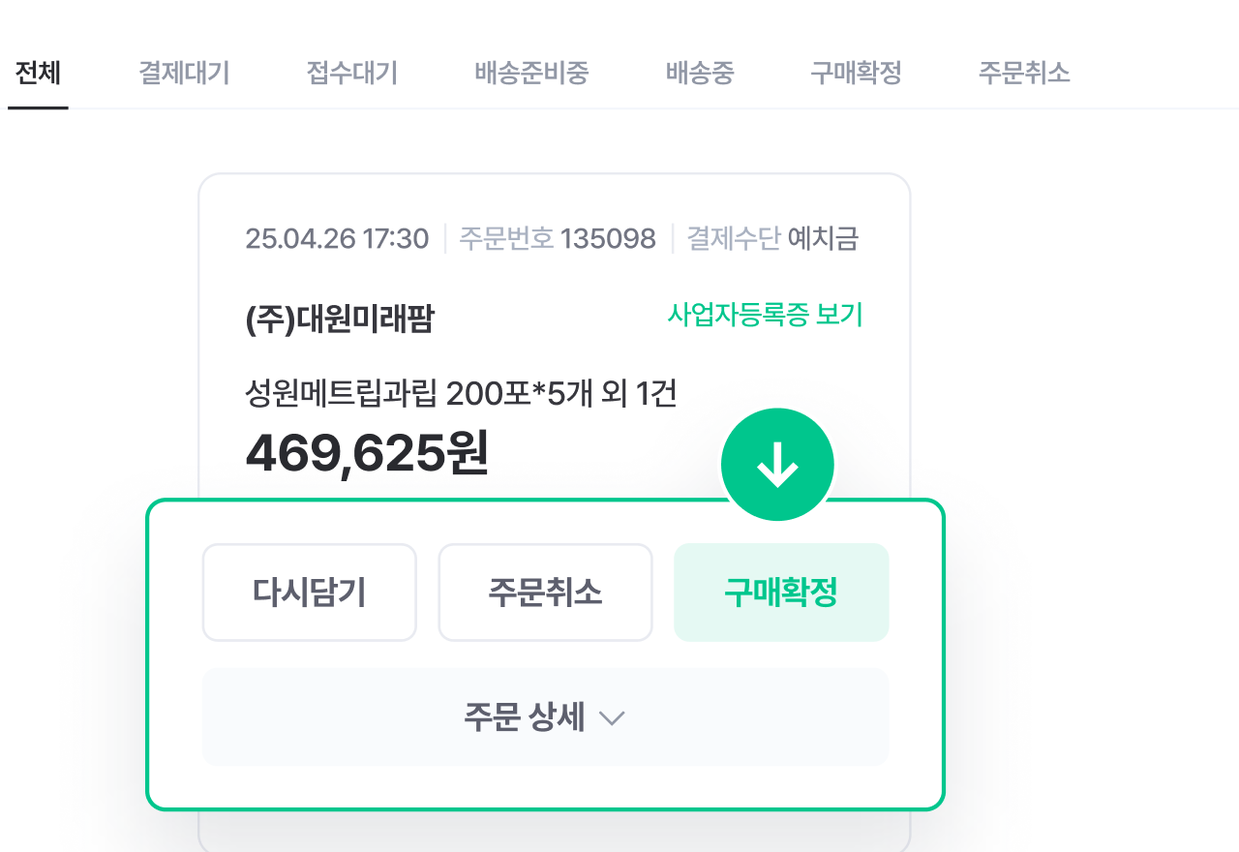Open 사업자등록증 보기 business registration link
The image size is (1239, 852).
click(x=766, y=315)
